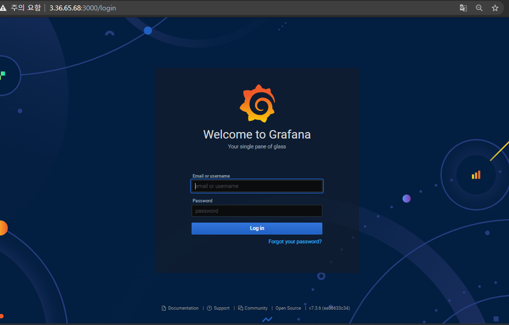Image resolution: width=509 pixels, height=325 pixels.
Task: Click the 'Email or username' field label
Action: coord(211,176)
